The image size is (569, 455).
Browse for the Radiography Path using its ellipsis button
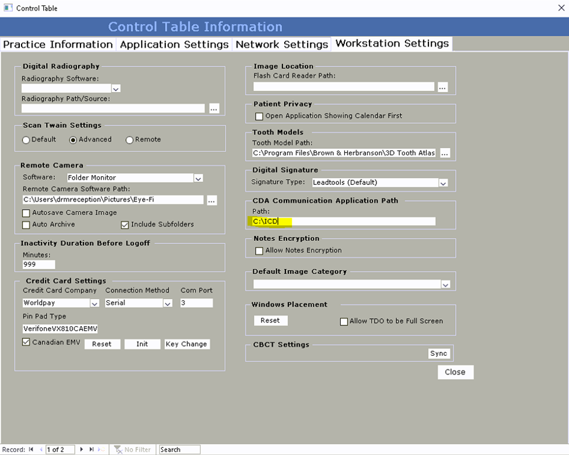(x=214, y=108)
